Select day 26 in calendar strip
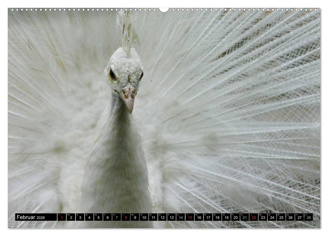 (290, 217)
